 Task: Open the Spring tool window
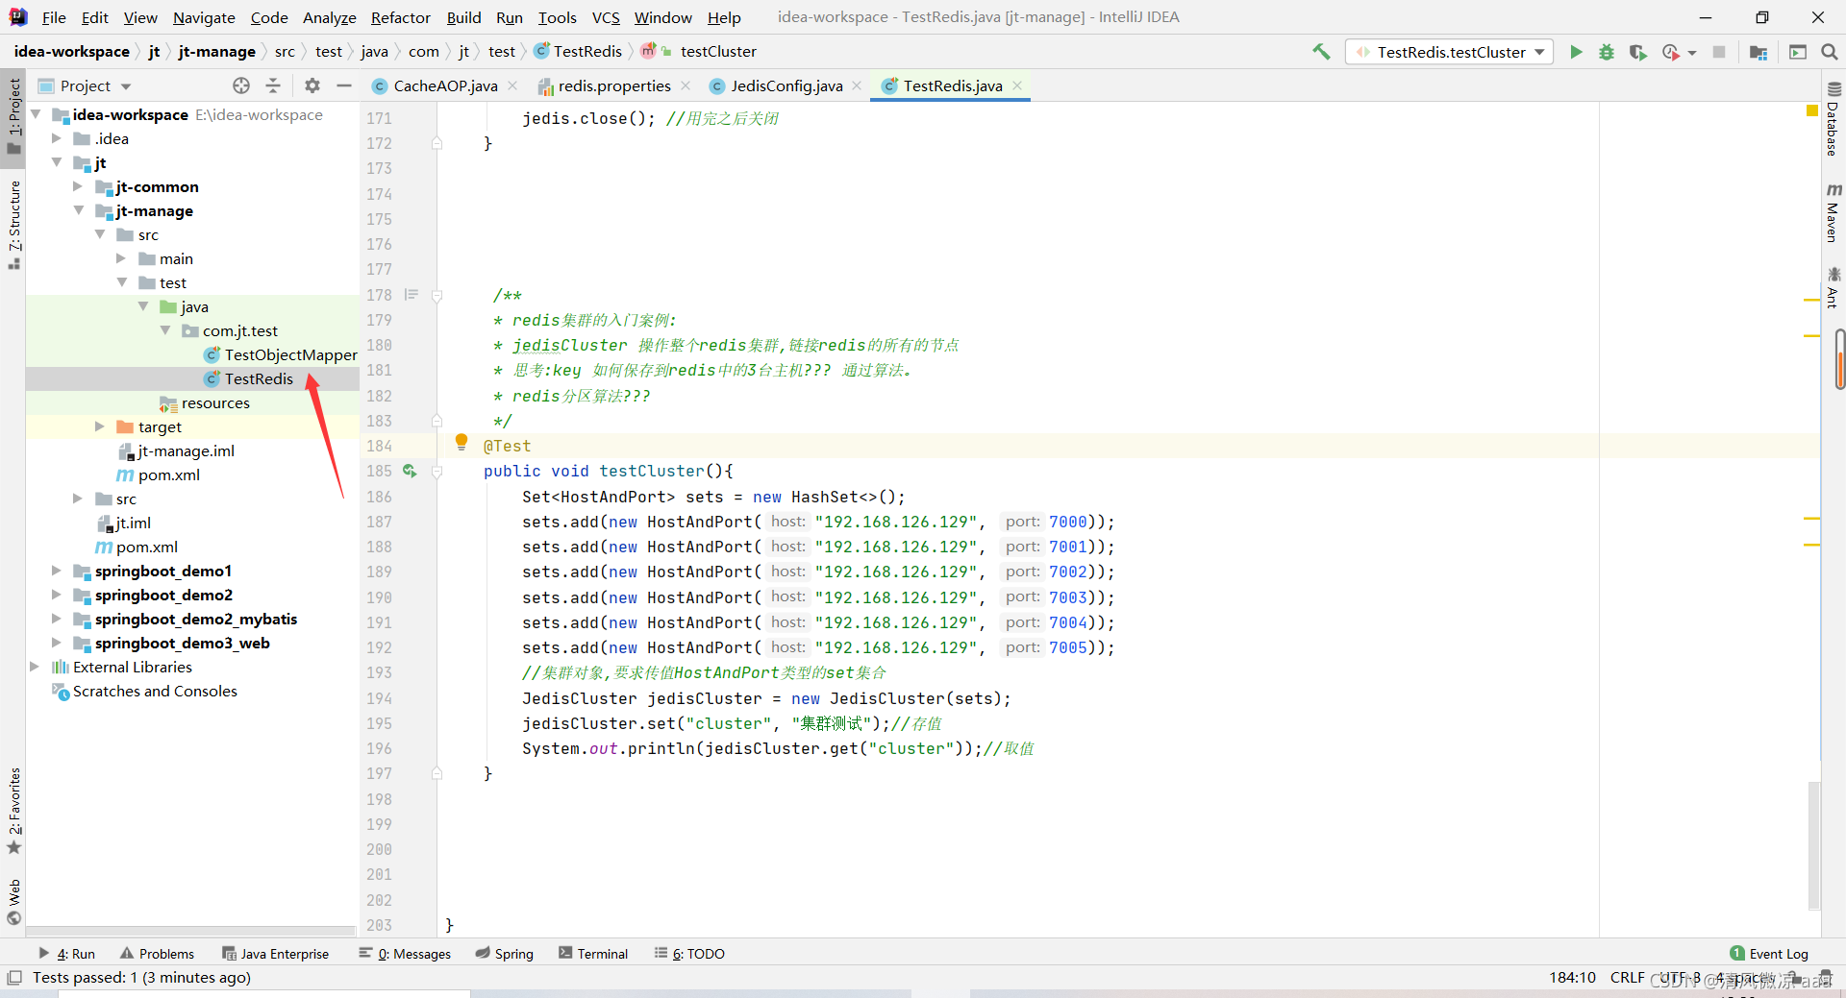(505, 954)
